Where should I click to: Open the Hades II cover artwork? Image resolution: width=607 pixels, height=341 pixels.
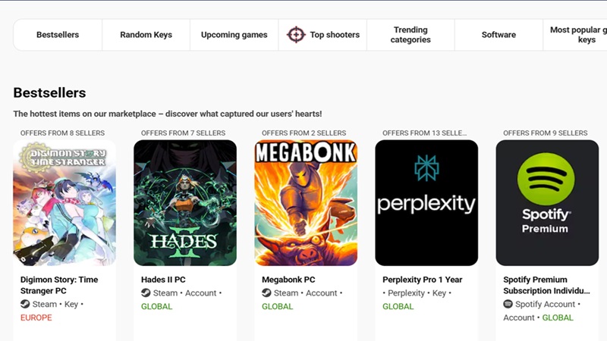tap(185, 203)
